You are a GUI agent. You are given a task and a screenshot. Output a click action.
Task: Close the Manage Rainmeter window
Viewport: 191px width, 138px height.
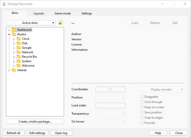185,4
